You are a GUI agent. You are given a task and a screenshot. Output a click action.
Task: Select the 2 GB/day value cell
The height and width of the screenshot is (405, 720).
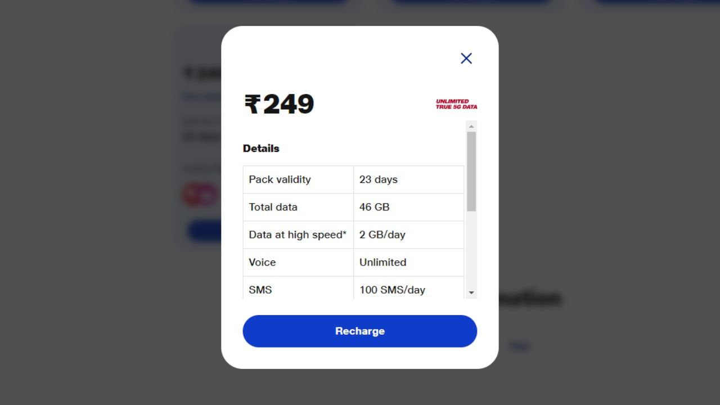[x=409, y=235]
